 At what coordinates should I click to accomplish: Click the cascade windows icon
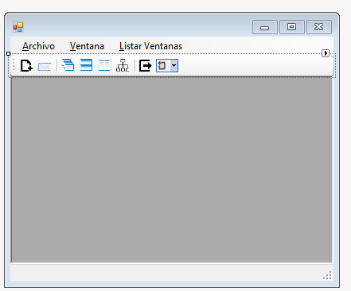click(68, 65)
